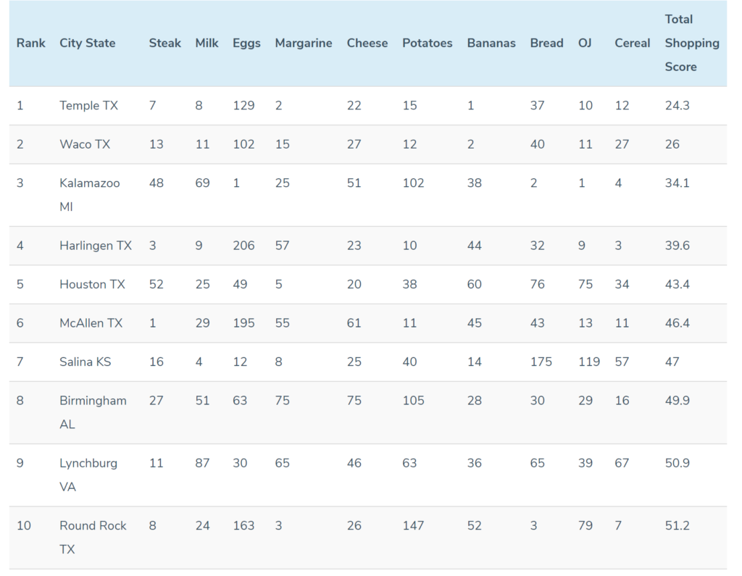Select the Cereal column header

click(x=632, y=43)
